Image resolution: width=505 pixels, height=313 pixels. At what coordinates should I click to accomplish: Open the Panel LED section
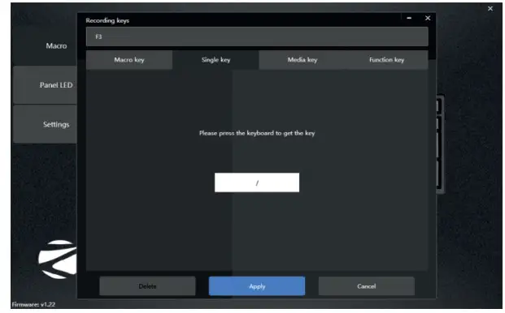tap(46, 85)
